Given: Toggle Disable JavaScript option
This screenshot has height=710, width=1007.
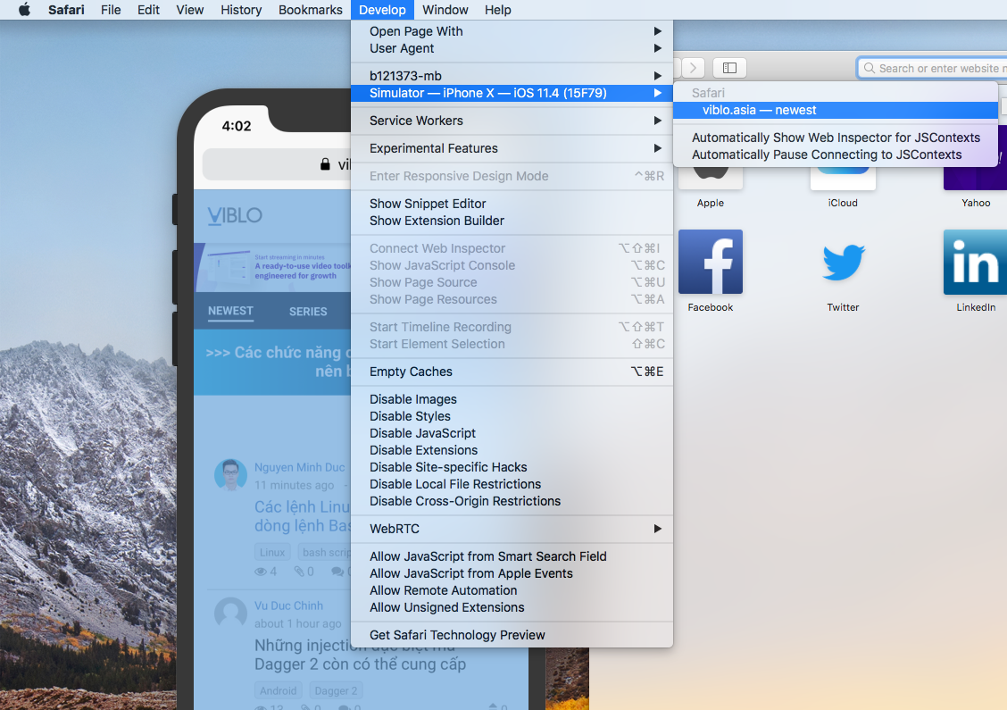Looking at the screenshot, I should [512, 433].
